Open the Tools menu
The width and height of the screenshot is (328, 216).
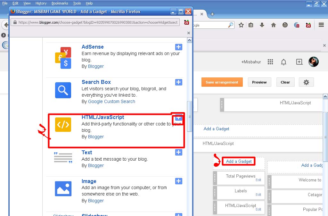click(77, 3)
